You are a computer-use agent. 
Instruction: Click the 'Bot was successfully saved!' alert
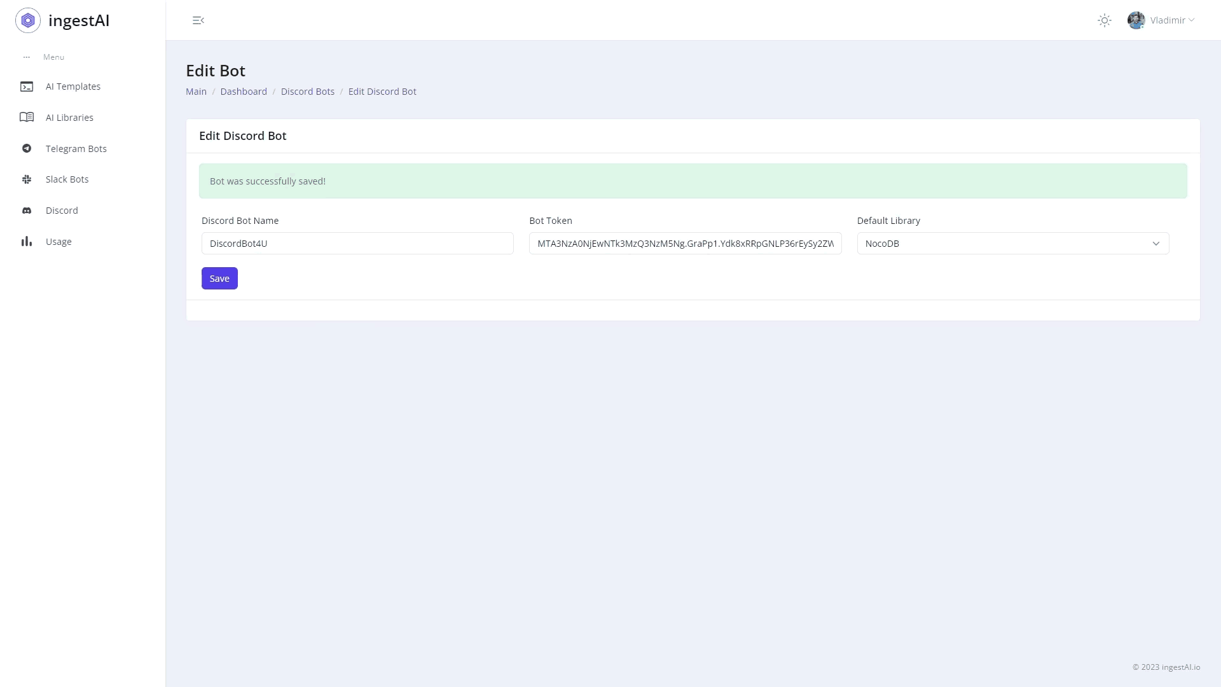[x=693, y=181]
